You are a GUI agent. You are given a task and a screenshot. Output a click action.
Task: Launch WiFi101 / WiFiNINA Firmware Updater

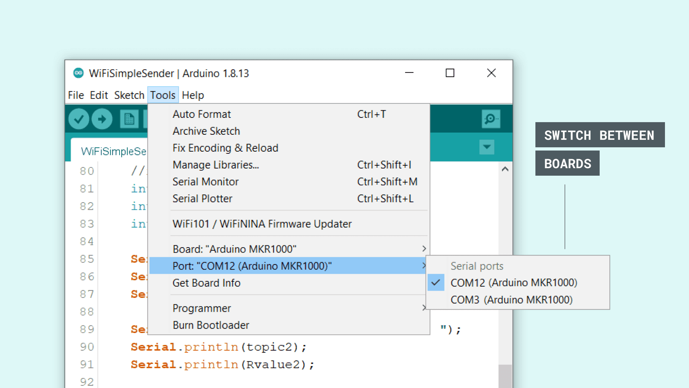tap(262, 224)
